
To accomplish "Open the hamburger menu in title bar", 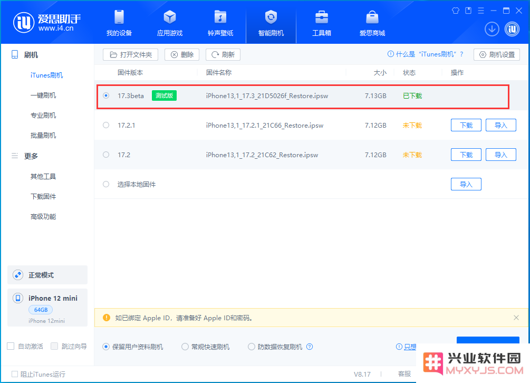I will pyautogui.click(x=480, y=11).
